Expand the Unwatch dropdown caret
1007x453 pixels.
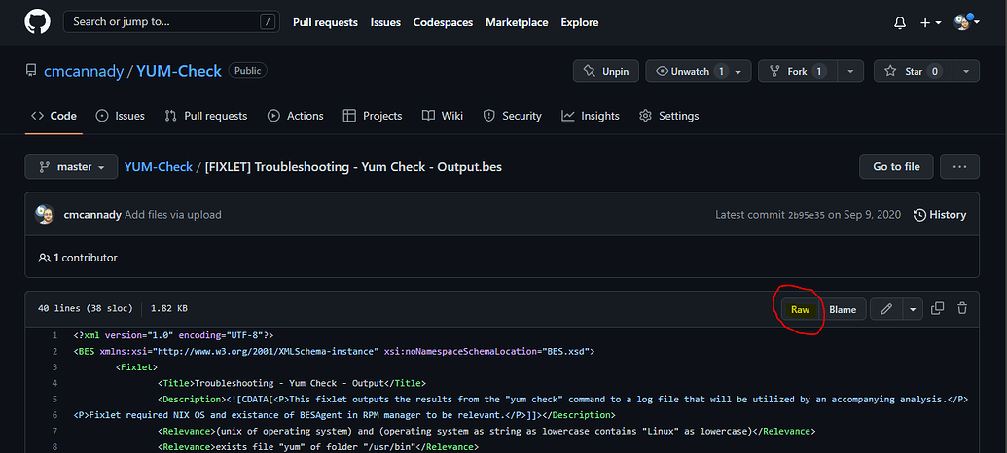coord(739,71)
